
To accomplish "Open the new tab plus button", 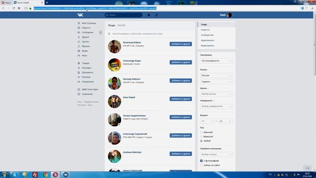I will pos(47,2).
